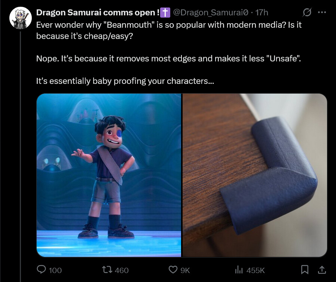Open the @Dragon_Samurai0 handle link
Screen dimensions: 336x282
pyautogui.click(x=211, y=12)
